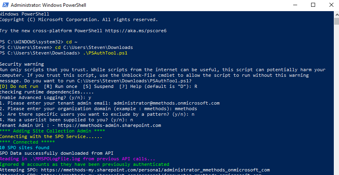The width and height of the screenshot is (339, 175).
Task: Click the '[R] Run once' option
Action: (61, 86)
